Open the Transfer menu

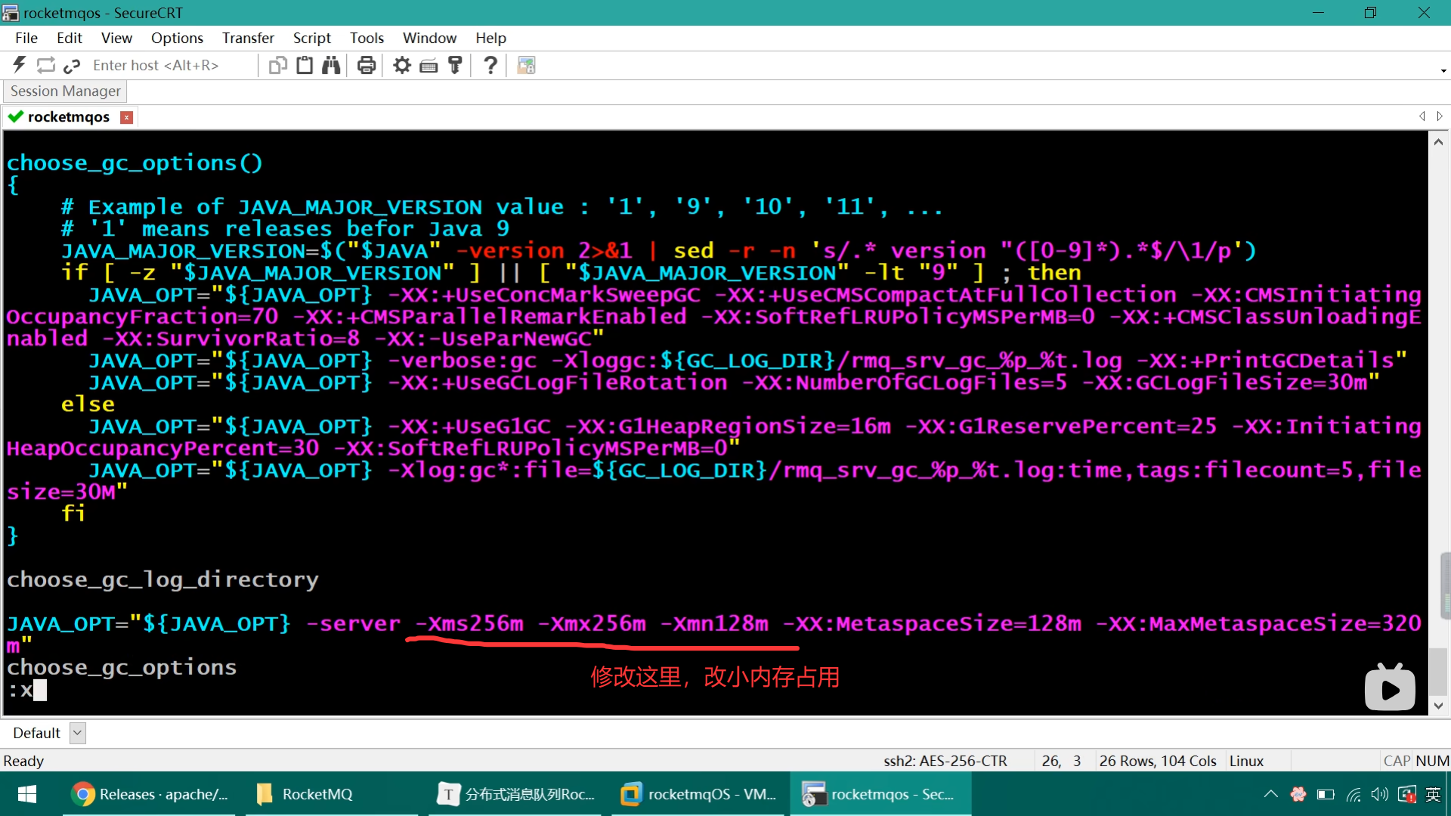click(x=248, y=38)
